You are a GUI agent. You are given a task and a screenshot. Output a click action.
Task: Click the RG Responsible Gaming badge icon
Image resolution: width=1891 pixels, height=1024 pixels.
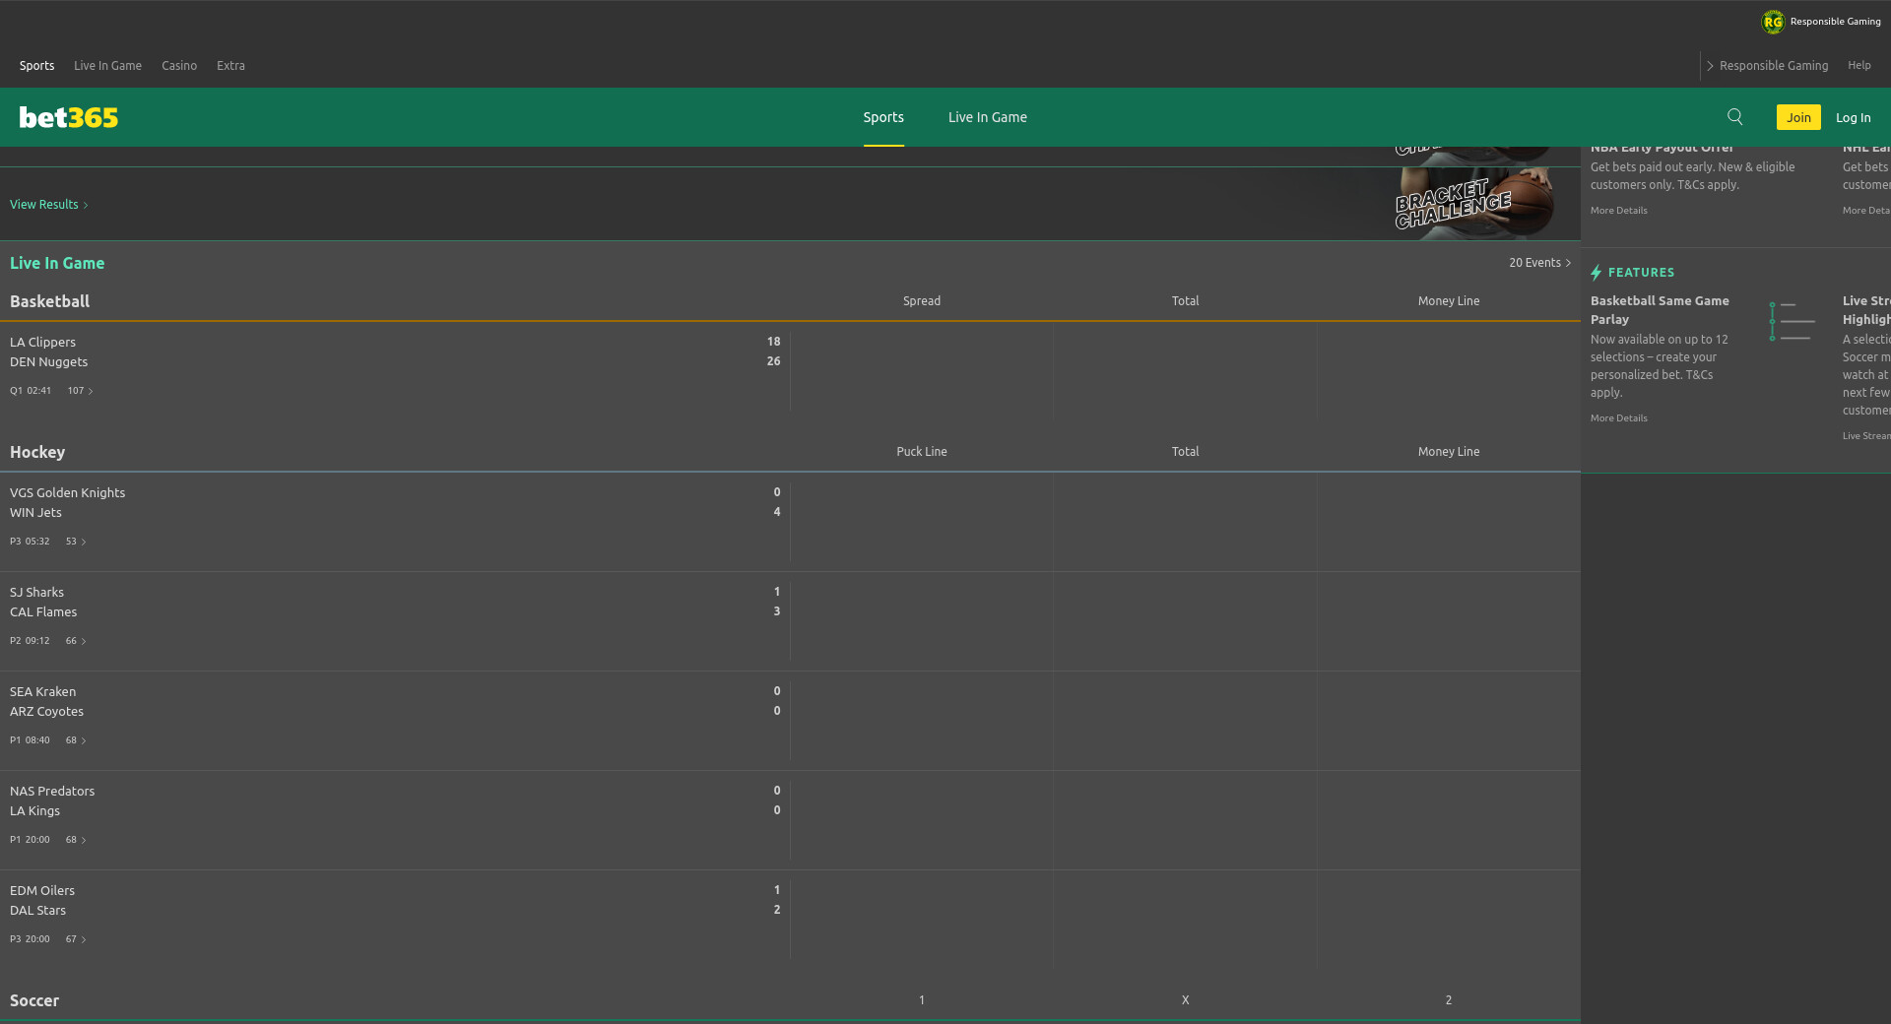[x=1773, y=22]
